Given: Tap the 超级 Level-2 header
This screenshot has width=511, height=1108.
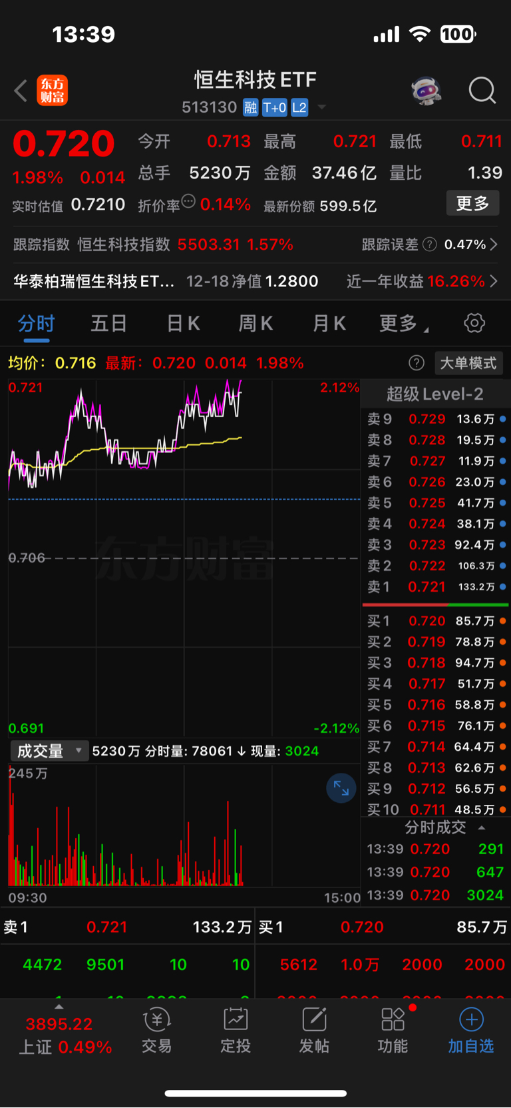Looking at the screenshot, I should [435, 394].
